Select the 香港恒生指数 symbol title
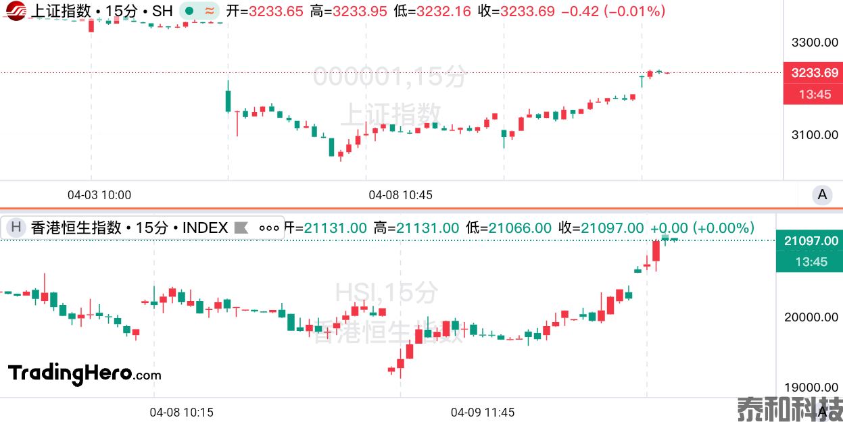 coord(76,228)
